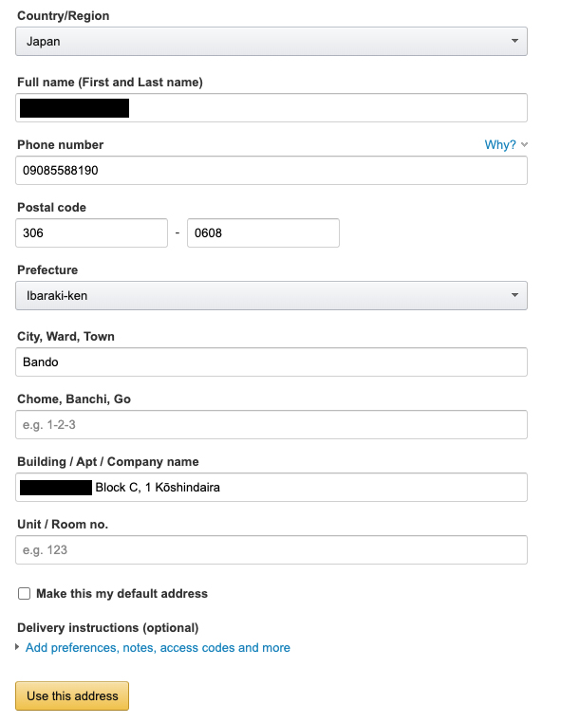The image size is (561, 723).
Task: Expand the delivery instructions disclosure triangle
Action: [x=17, y=647]
